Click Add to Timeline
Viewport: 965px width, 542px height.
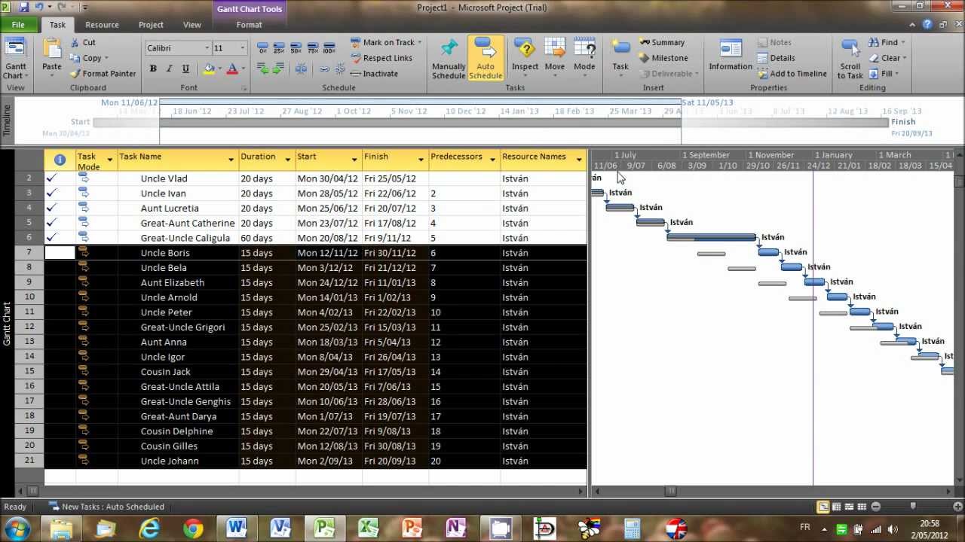pos(792,74)
